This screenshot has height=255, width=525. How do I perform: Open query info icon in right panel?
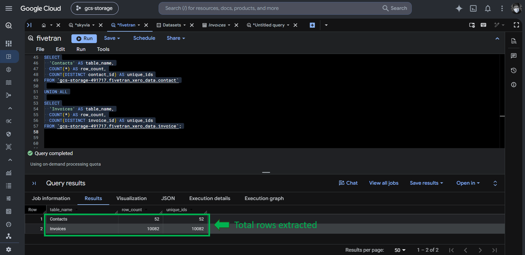(x=514, y=85)
